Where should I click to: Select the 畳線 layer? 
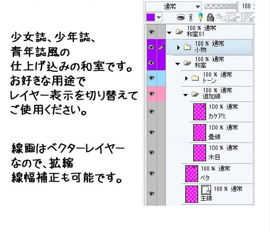point(221,133)
